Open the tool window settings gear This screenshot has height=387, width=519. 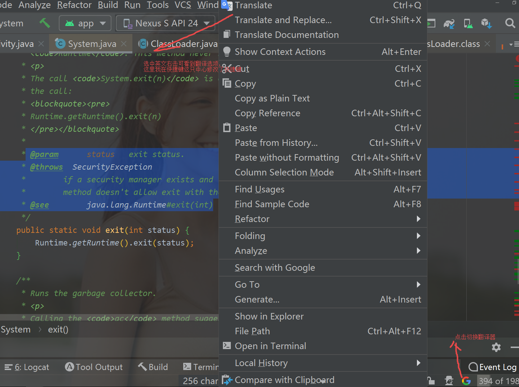pyautogui.click(x=496, y=347)
